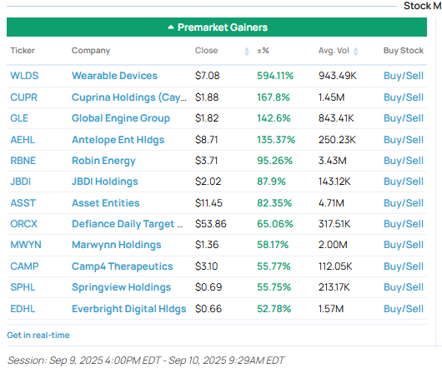Select the 4.71M average volume cell
Viewport: 442px width, 373px height.
[x=331, y=203]
